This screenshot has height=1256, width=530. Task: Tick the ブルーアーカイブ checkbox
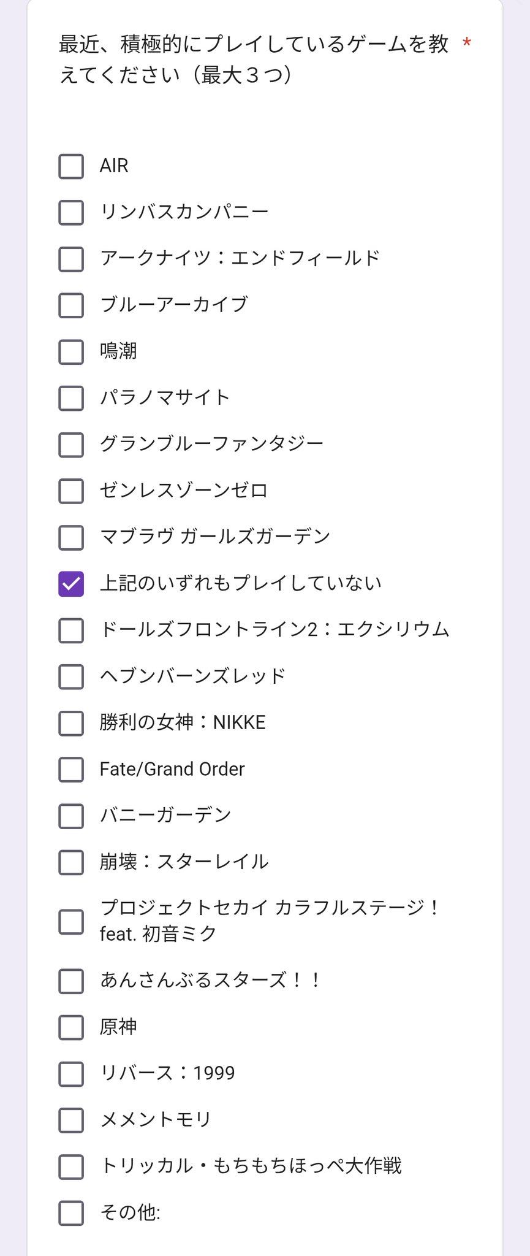[x=71, y=305]
